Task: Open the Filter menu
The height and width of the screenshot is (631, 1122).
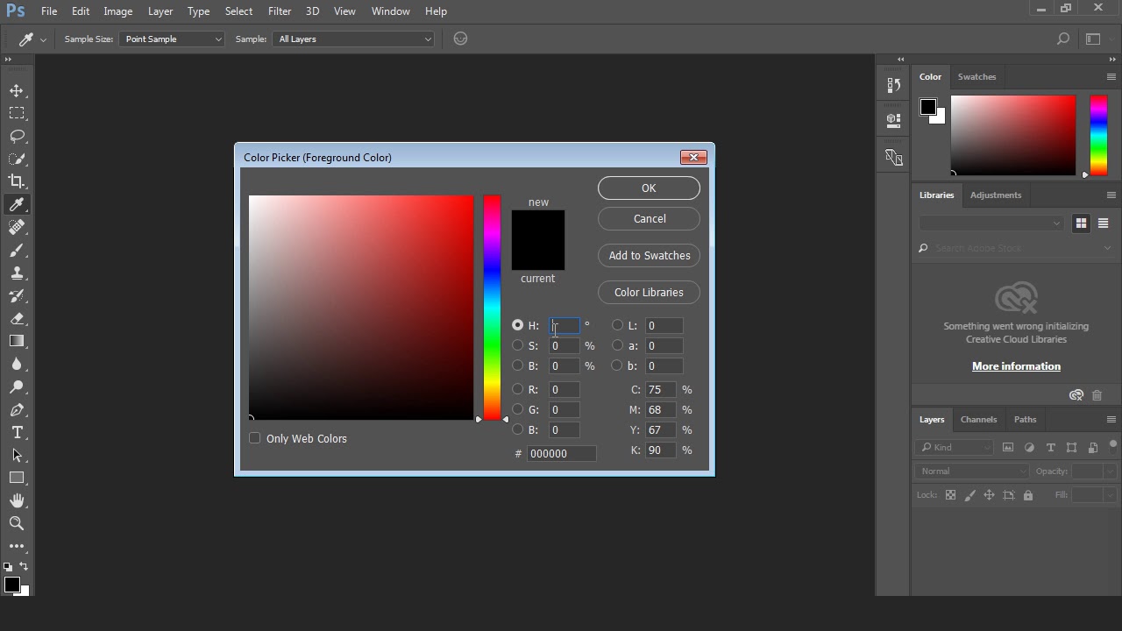Action: tap(280, 11)
